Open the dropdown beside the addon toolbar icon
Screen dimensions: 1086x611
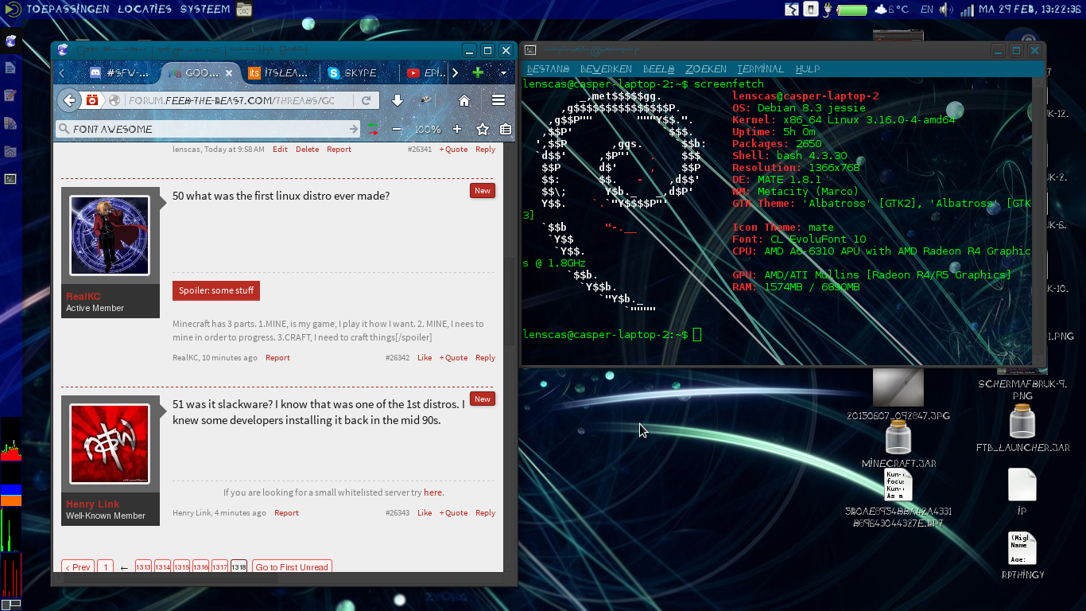(x=440, y=100)
